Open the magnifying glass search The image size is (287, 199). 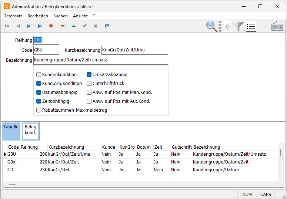pos(212,26)
